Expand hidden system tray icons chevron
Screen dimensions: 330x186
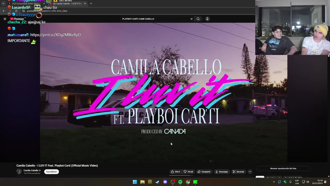(274, 182)
